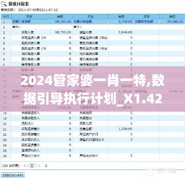This screenshot has height=178, width=185.
Task: Go to next page with right arrow
Action: click(39, 166)
